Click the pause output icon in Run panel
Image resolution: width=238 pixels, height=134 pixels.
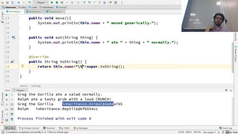pos(7,105)
